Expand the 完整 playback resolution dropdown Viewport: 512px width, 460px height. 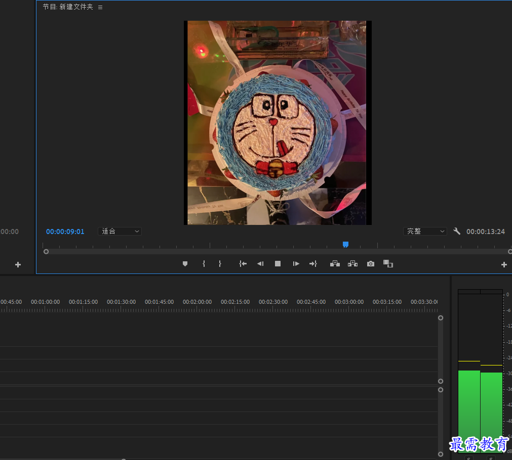(425, 231)
